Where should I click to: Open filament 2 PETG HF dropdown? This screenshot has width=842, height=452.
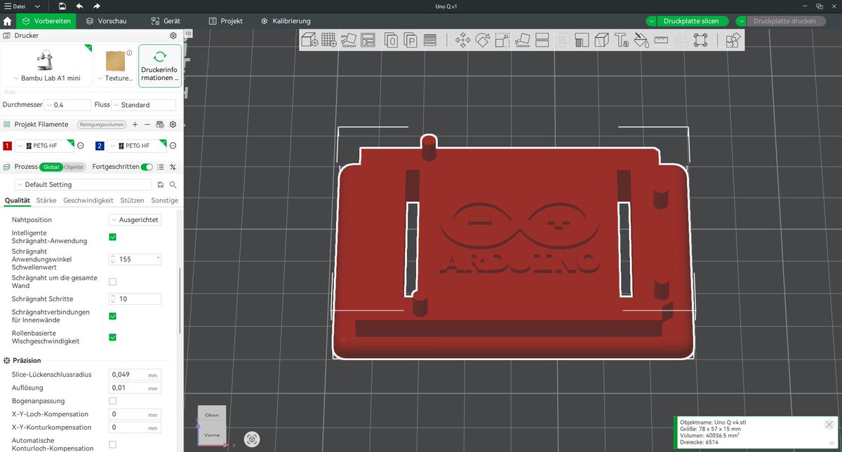(x=137, y=146)
